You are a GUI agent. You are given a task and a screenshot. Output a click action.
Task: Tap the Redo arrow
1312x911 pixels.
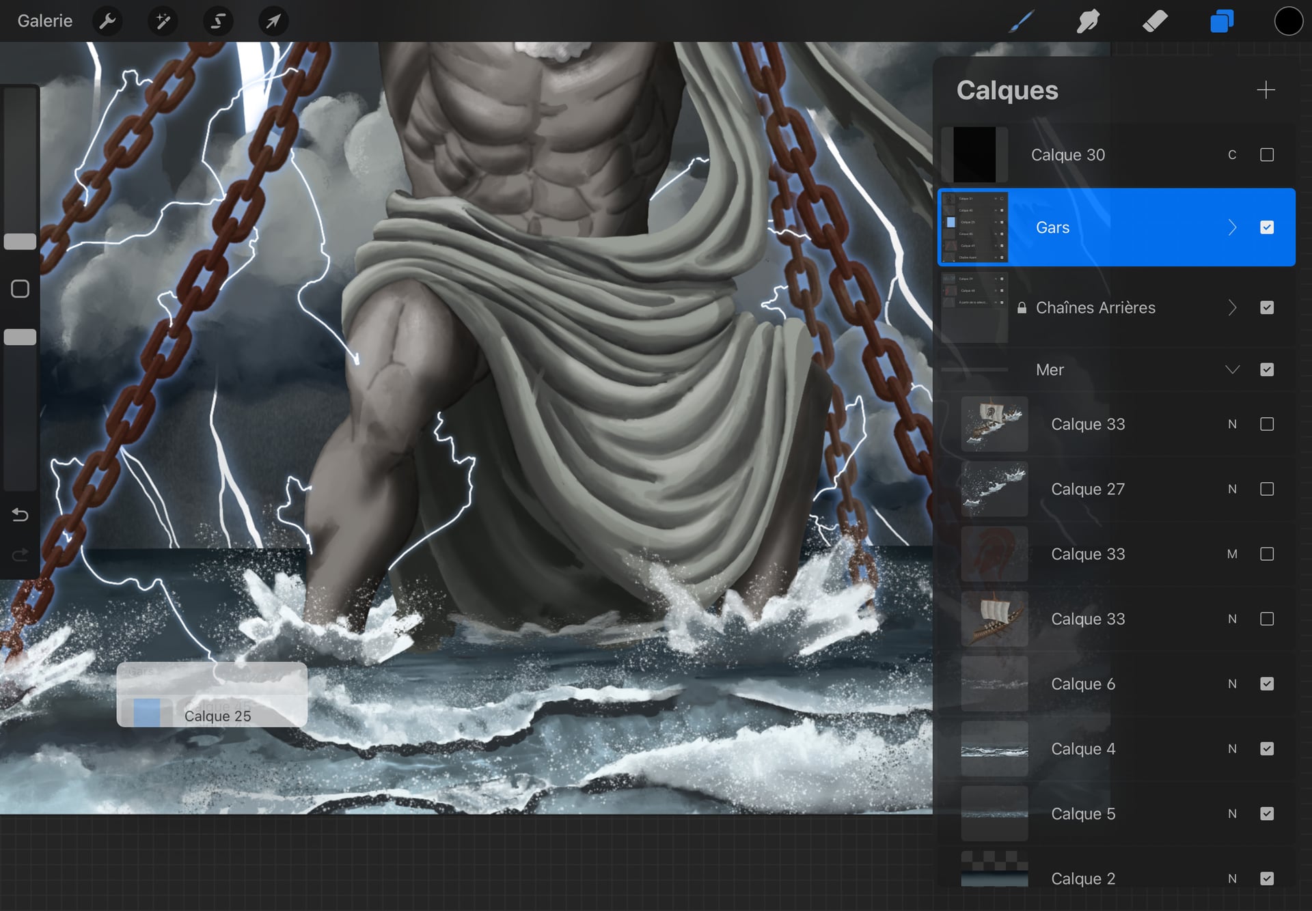coord(20,554)
